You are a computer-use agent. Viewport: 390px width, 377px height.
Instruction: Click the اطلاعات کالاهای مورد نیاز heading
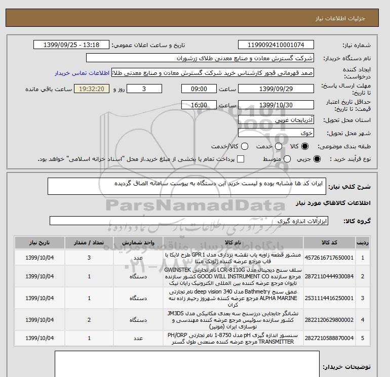[333, 203]
